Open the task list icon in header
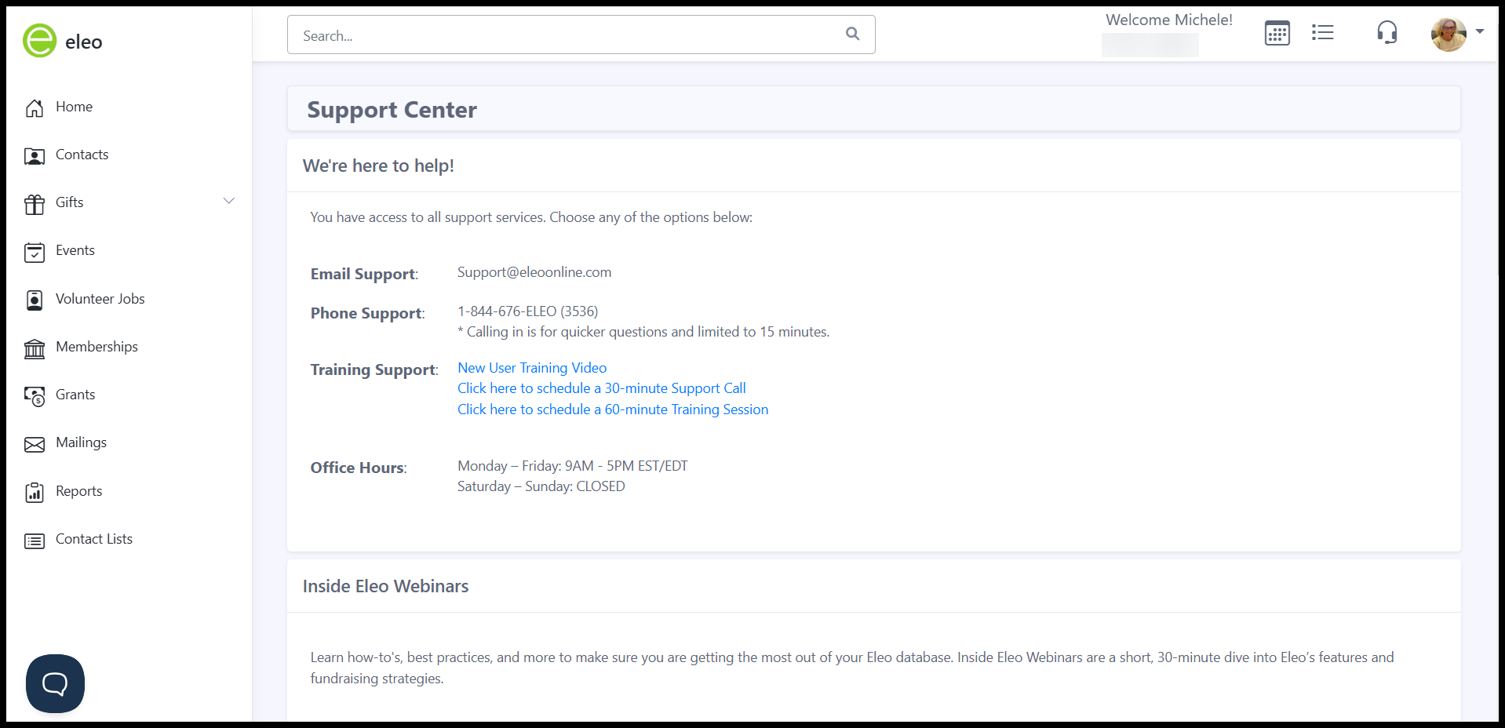The height and width of the screenshot is (728, 1505). [1323, 32]
